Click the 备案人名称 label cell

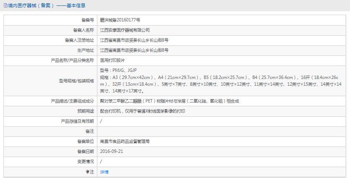point(50,30)
